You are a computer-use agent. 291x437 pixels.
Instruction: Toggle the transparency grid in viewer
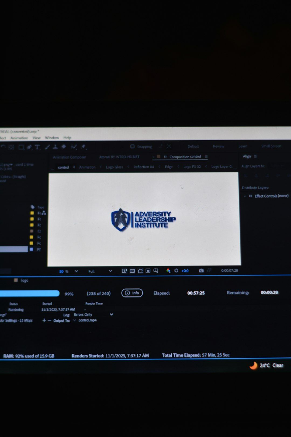point(132,271)
